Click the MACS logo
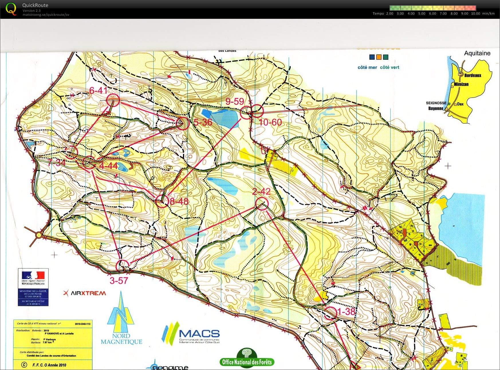This screenshot has height=370, width=500. pos(191,333)
